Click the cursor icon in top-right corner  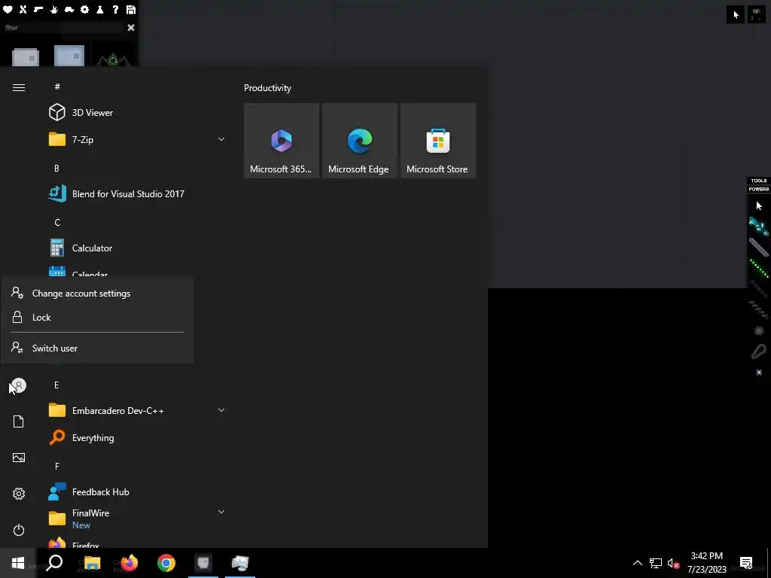735,15
